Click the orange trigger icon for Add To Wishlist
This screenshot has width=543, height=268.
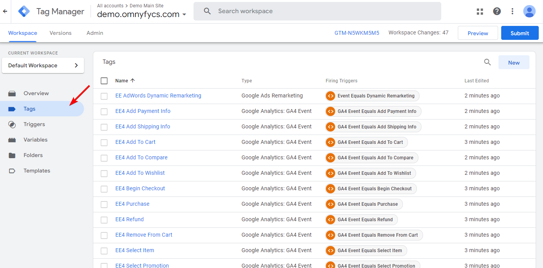pyautogui.click(x=330, y=173)
